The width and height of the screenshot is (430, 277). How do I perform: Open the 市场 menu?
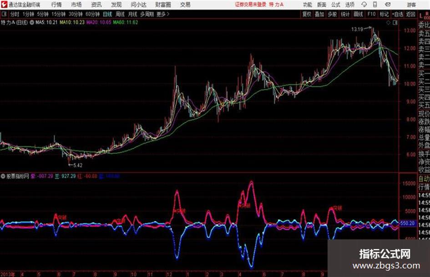click(76, 5)
